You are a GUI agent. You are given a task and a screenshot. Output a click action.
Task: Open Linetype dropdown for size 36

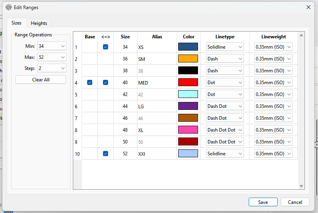pos(225,59)
